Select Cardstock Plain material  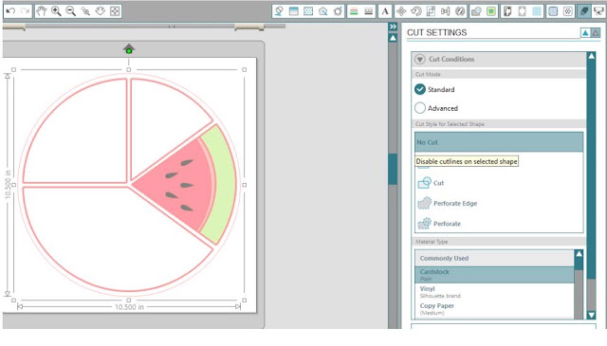[x=494, y=275]
